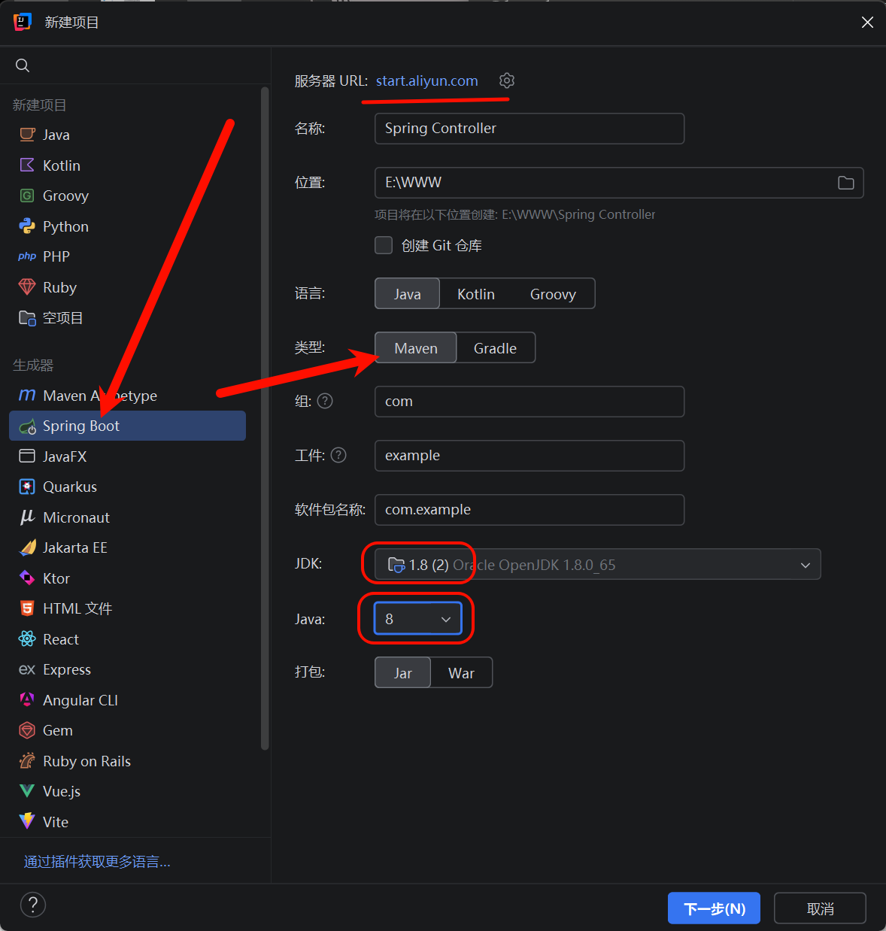Set language to Java

[407, 293]
